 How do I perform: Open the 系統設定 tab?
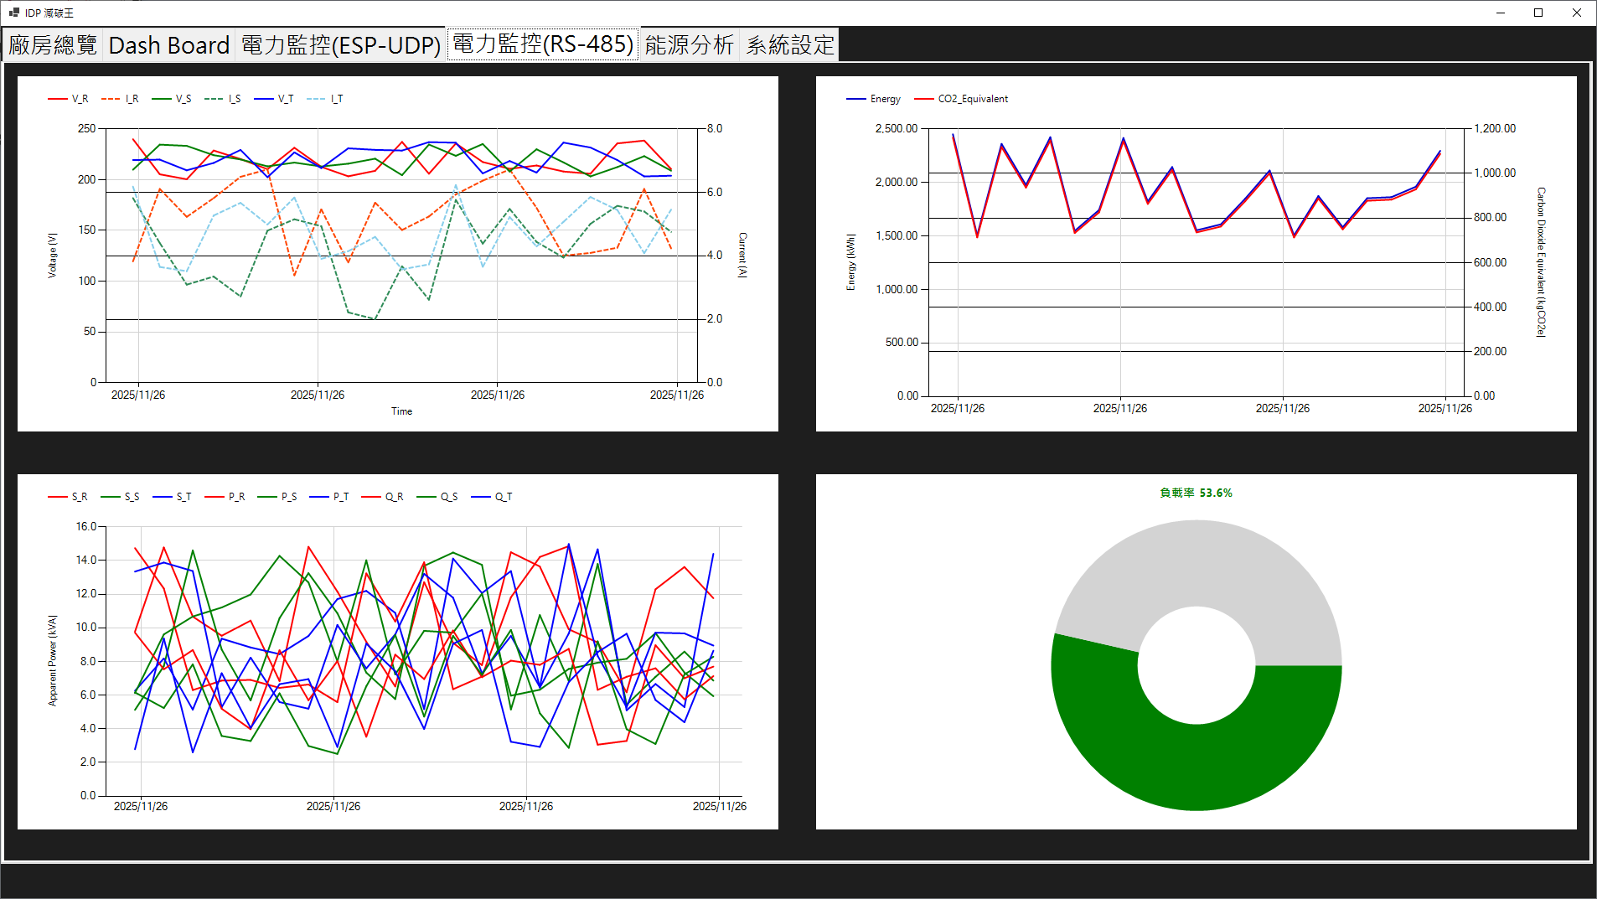(x=789, y=44)
